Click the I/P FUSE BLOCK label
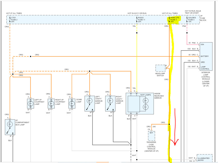The width and height of the screenshot is (218, 163). 203,18
